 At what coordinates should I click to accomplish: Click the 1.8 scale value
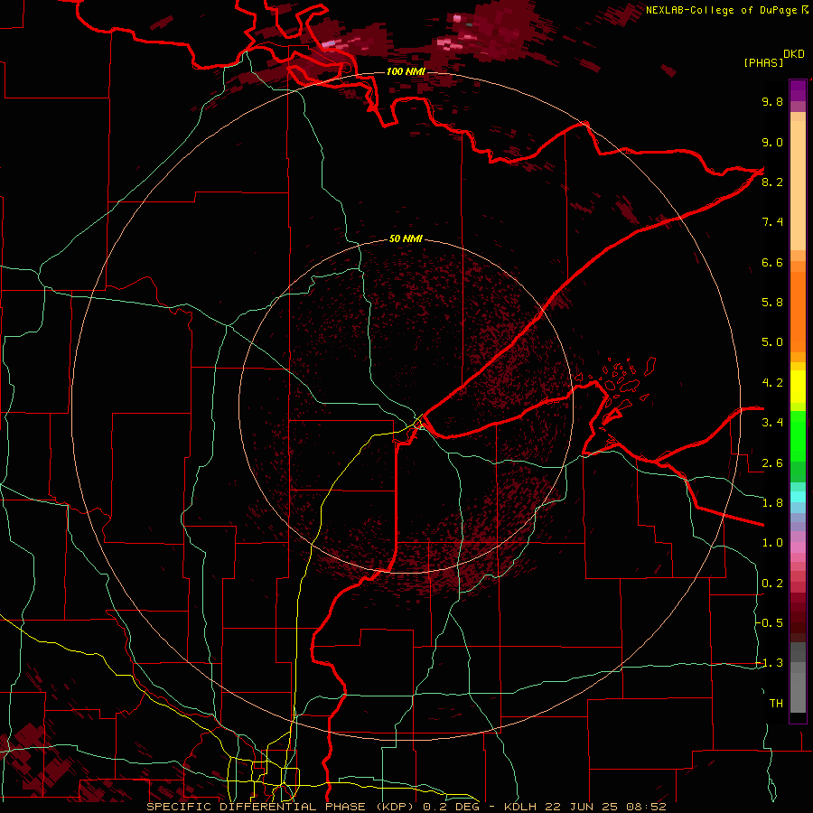772,503
